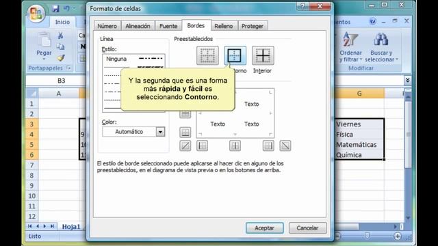The height and width of the screenshot is (246, 438).
Task: Open the Office button menu
Action: 36,13
